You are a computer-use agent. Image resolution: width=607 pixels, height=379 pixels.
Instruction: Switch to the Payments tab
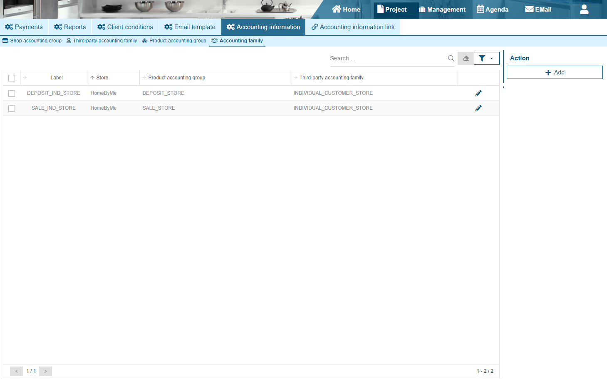pos(24,27)
